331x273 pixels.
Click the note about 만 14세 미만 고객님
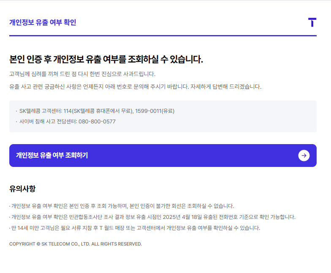135,228
